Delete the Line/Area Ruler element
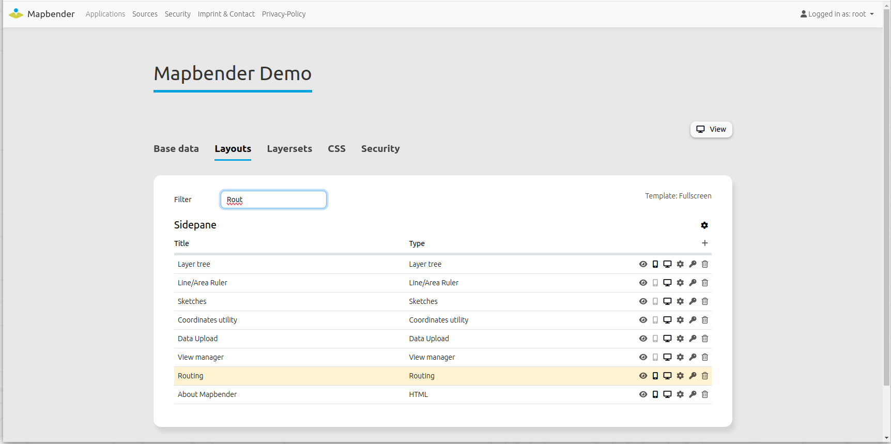The height and width of the screenshot is (444, 891). coord(705,283)
